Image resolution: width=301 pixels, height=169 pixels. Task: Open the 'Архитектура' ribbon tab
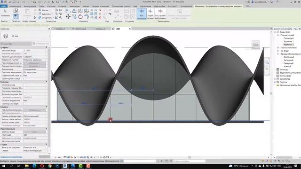pyautogui.click(x=15, y=6)
